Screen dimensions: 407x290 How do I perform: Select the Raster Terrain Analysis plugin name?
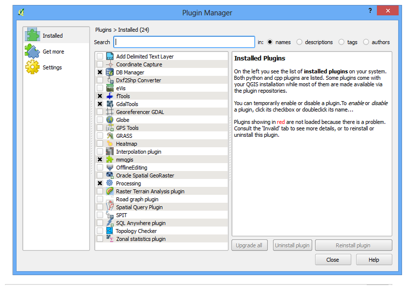[150, 191]
